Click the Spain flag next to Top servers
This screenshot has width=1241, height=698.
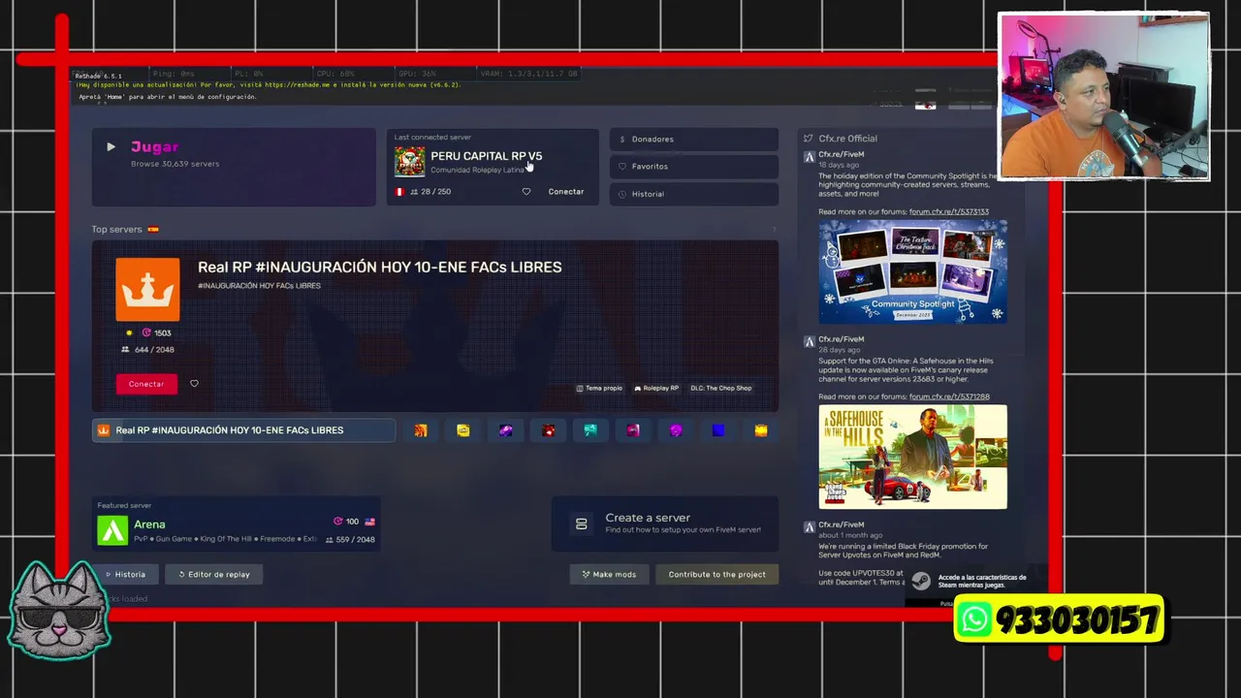coord(153,230)
